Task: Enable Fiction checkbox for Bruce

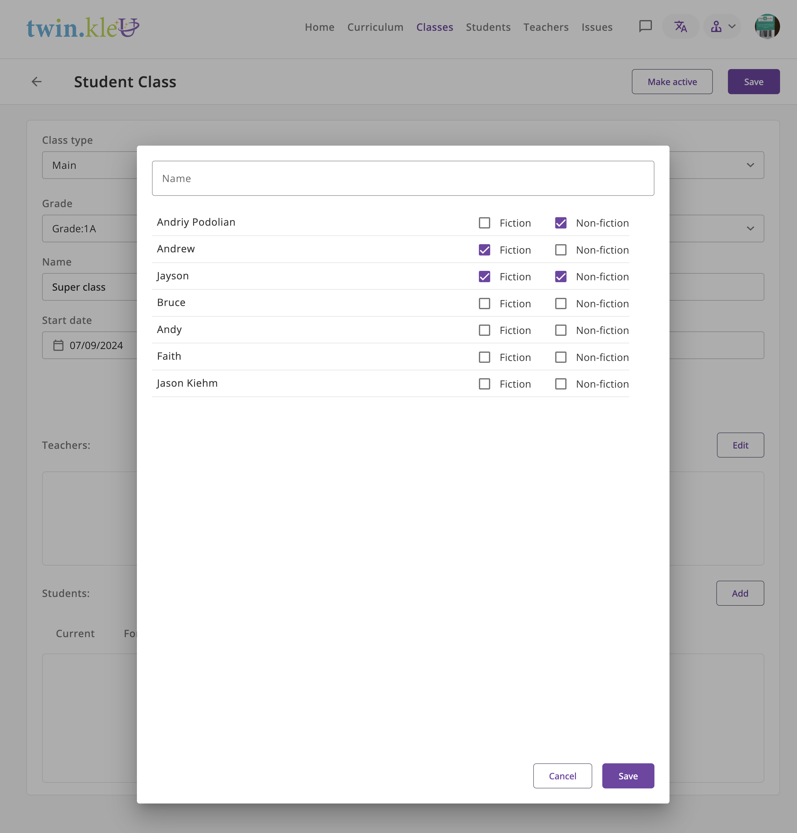Action: 484,304
